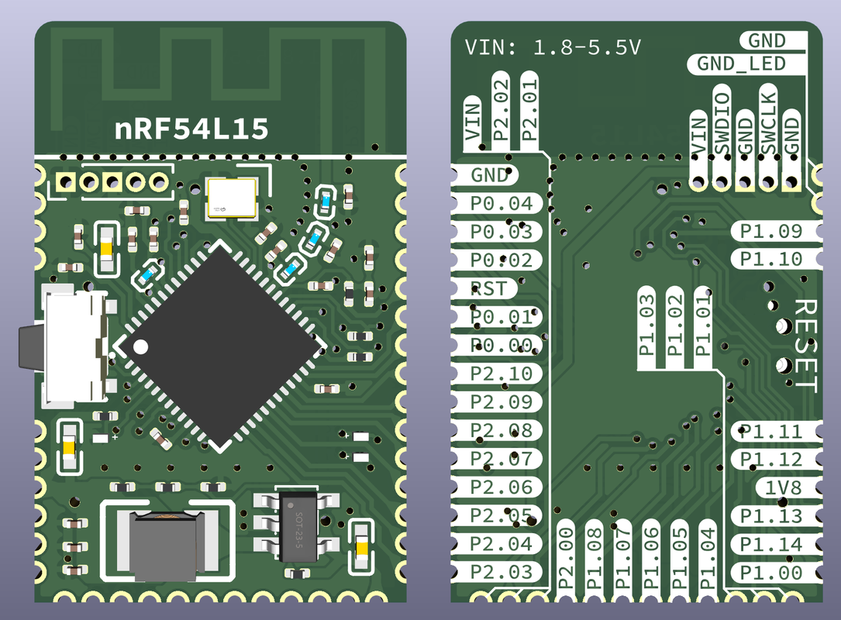Click the vertical P1.04 label
841x620 pixels.
click(x=708, y=558)
